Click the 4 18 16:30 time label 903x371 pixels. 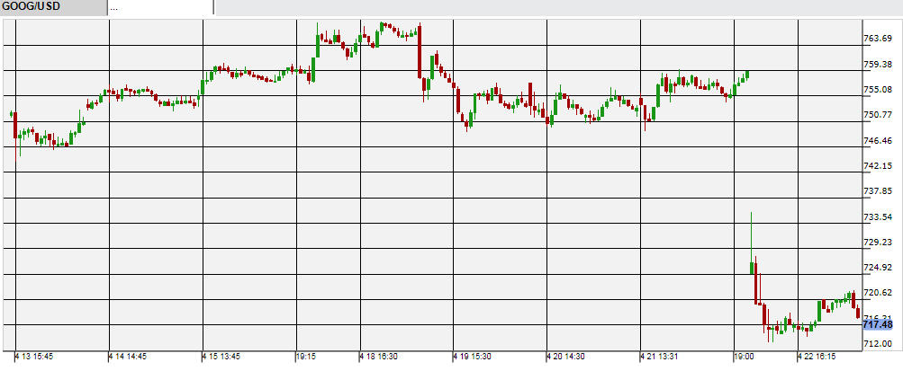(380, 357)
